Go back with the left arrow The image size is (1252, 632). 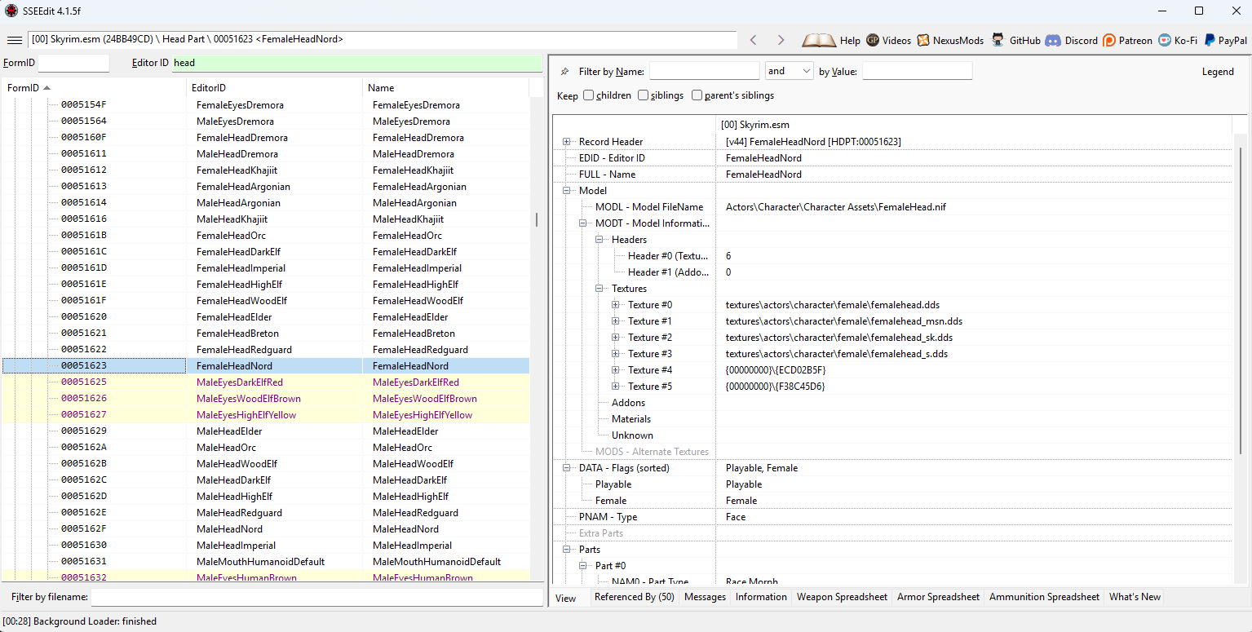pos(754,40)
